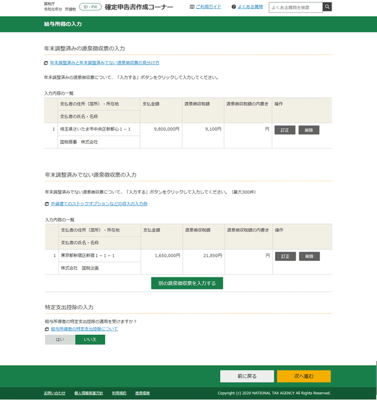Open the お問い合わせ footer link
377x400 pixels.
coord(55,393)
